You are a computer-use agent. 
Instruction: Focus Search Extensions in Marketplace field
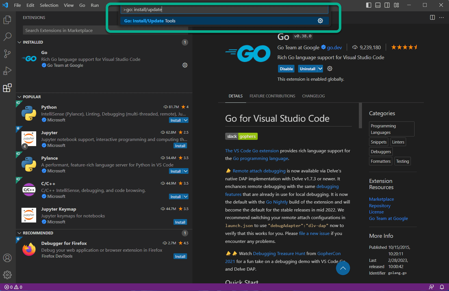pos(105,30)
